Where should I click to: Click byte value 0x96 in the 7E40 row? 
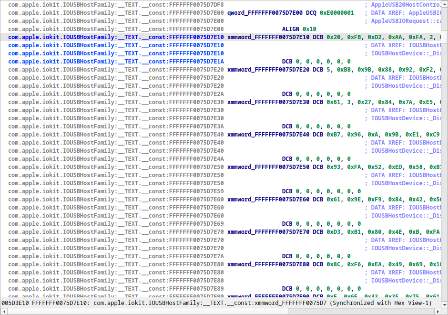tap(354, 135)
